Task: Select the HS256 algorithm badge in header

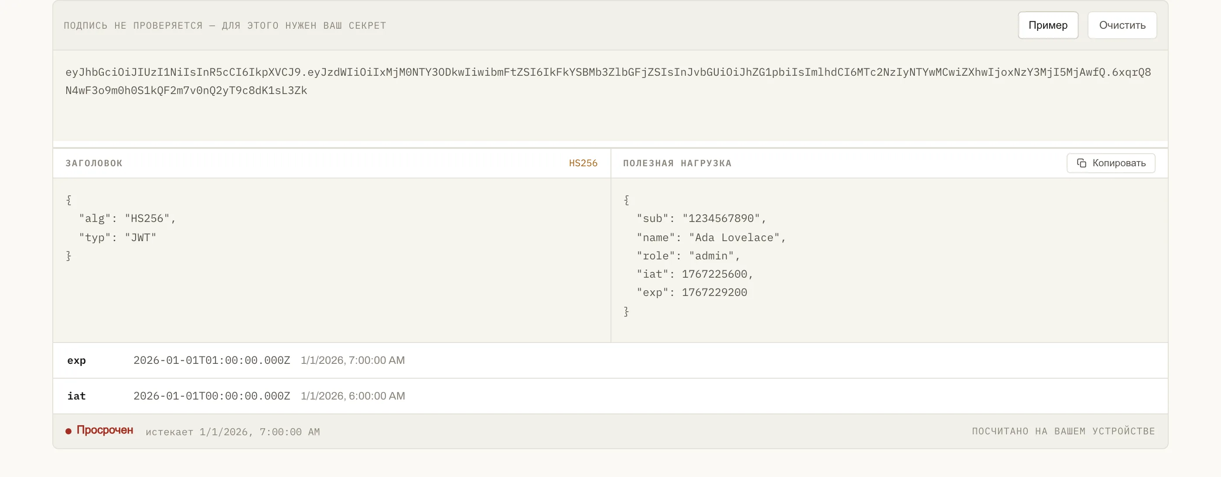Action: 583,163
